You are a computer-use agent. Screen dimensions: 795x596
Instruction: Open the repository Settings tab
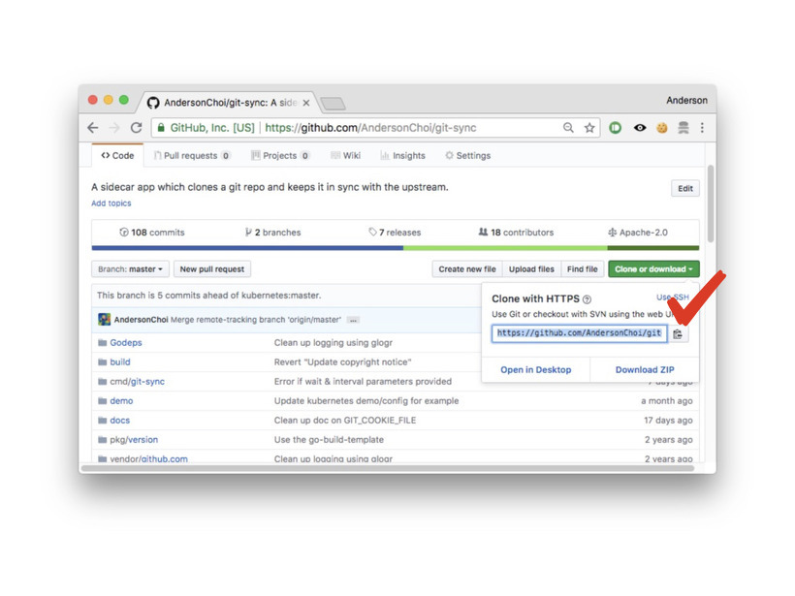click(468, 156)
